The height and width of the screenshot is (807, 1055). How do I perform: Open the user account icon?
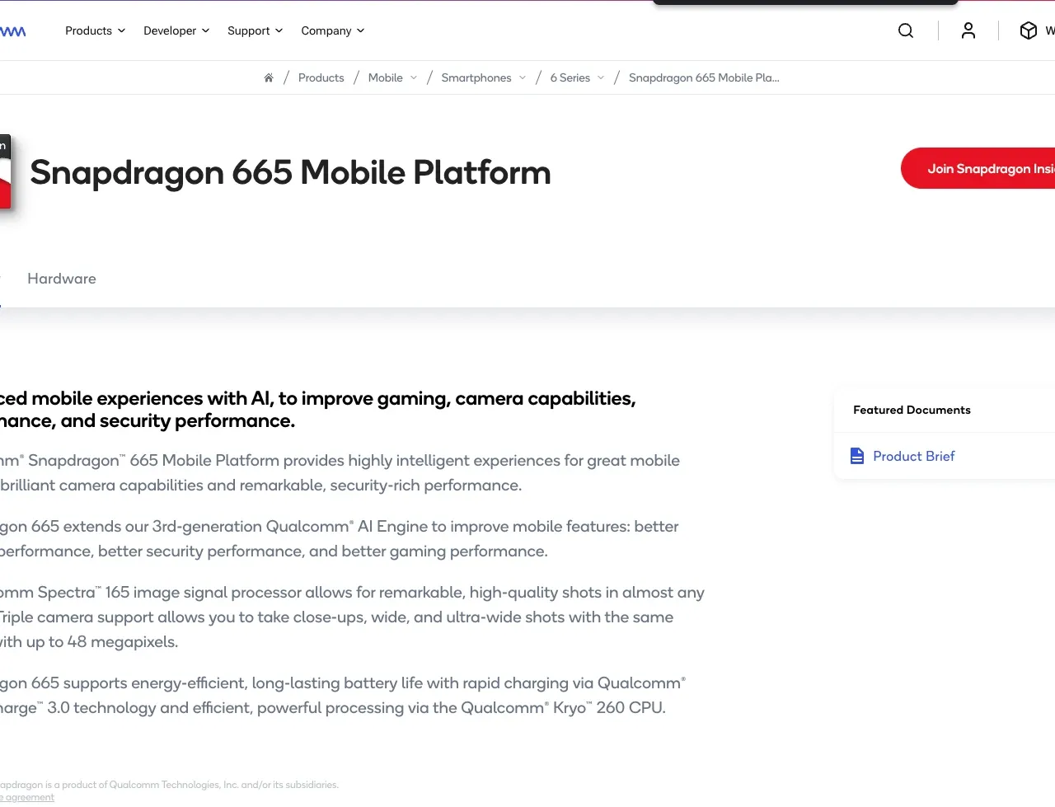tap(968, 30)
